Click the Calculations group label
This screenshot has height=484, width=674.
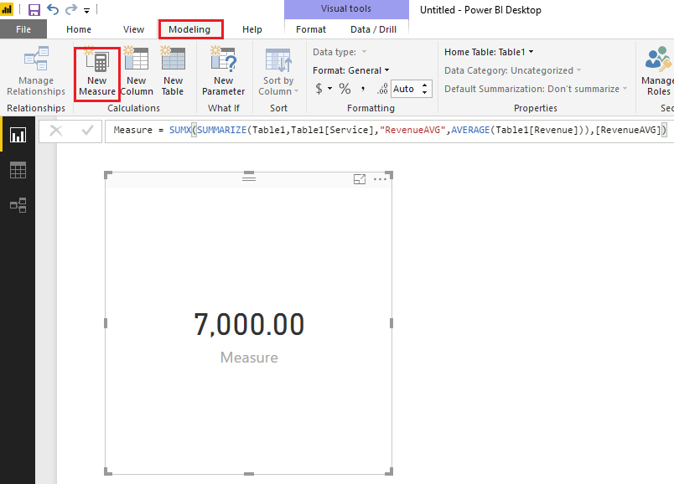(133, 108)
